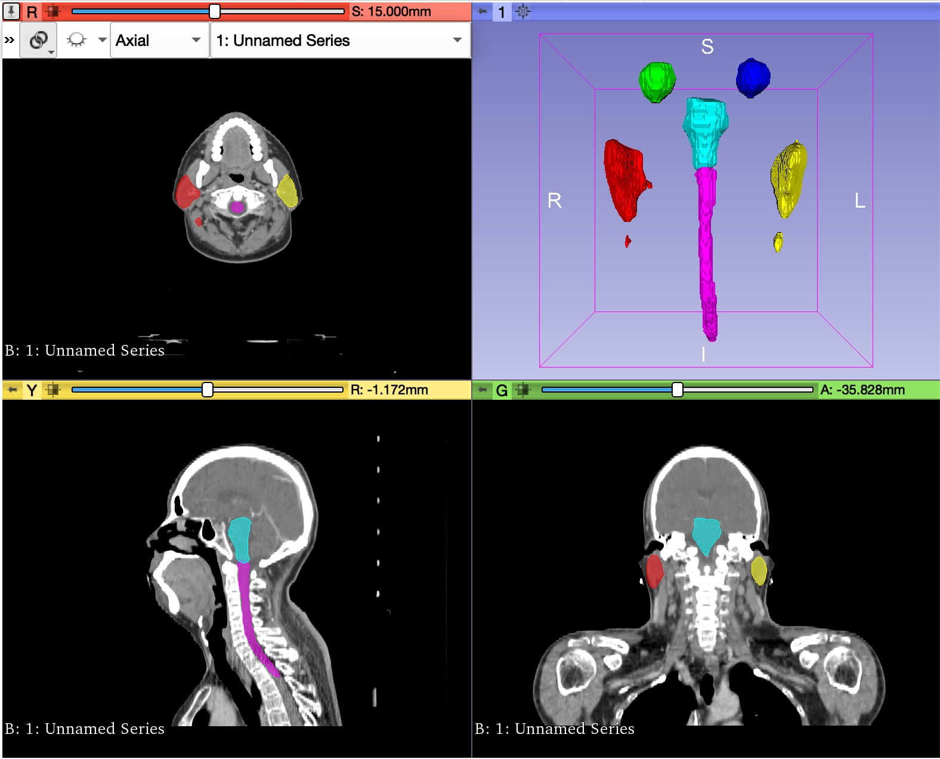The height and width of the screenshot is (759, 940).
Task: Toggle slice visibility eye icon in 3D
Action: click(x=76, y=40)
